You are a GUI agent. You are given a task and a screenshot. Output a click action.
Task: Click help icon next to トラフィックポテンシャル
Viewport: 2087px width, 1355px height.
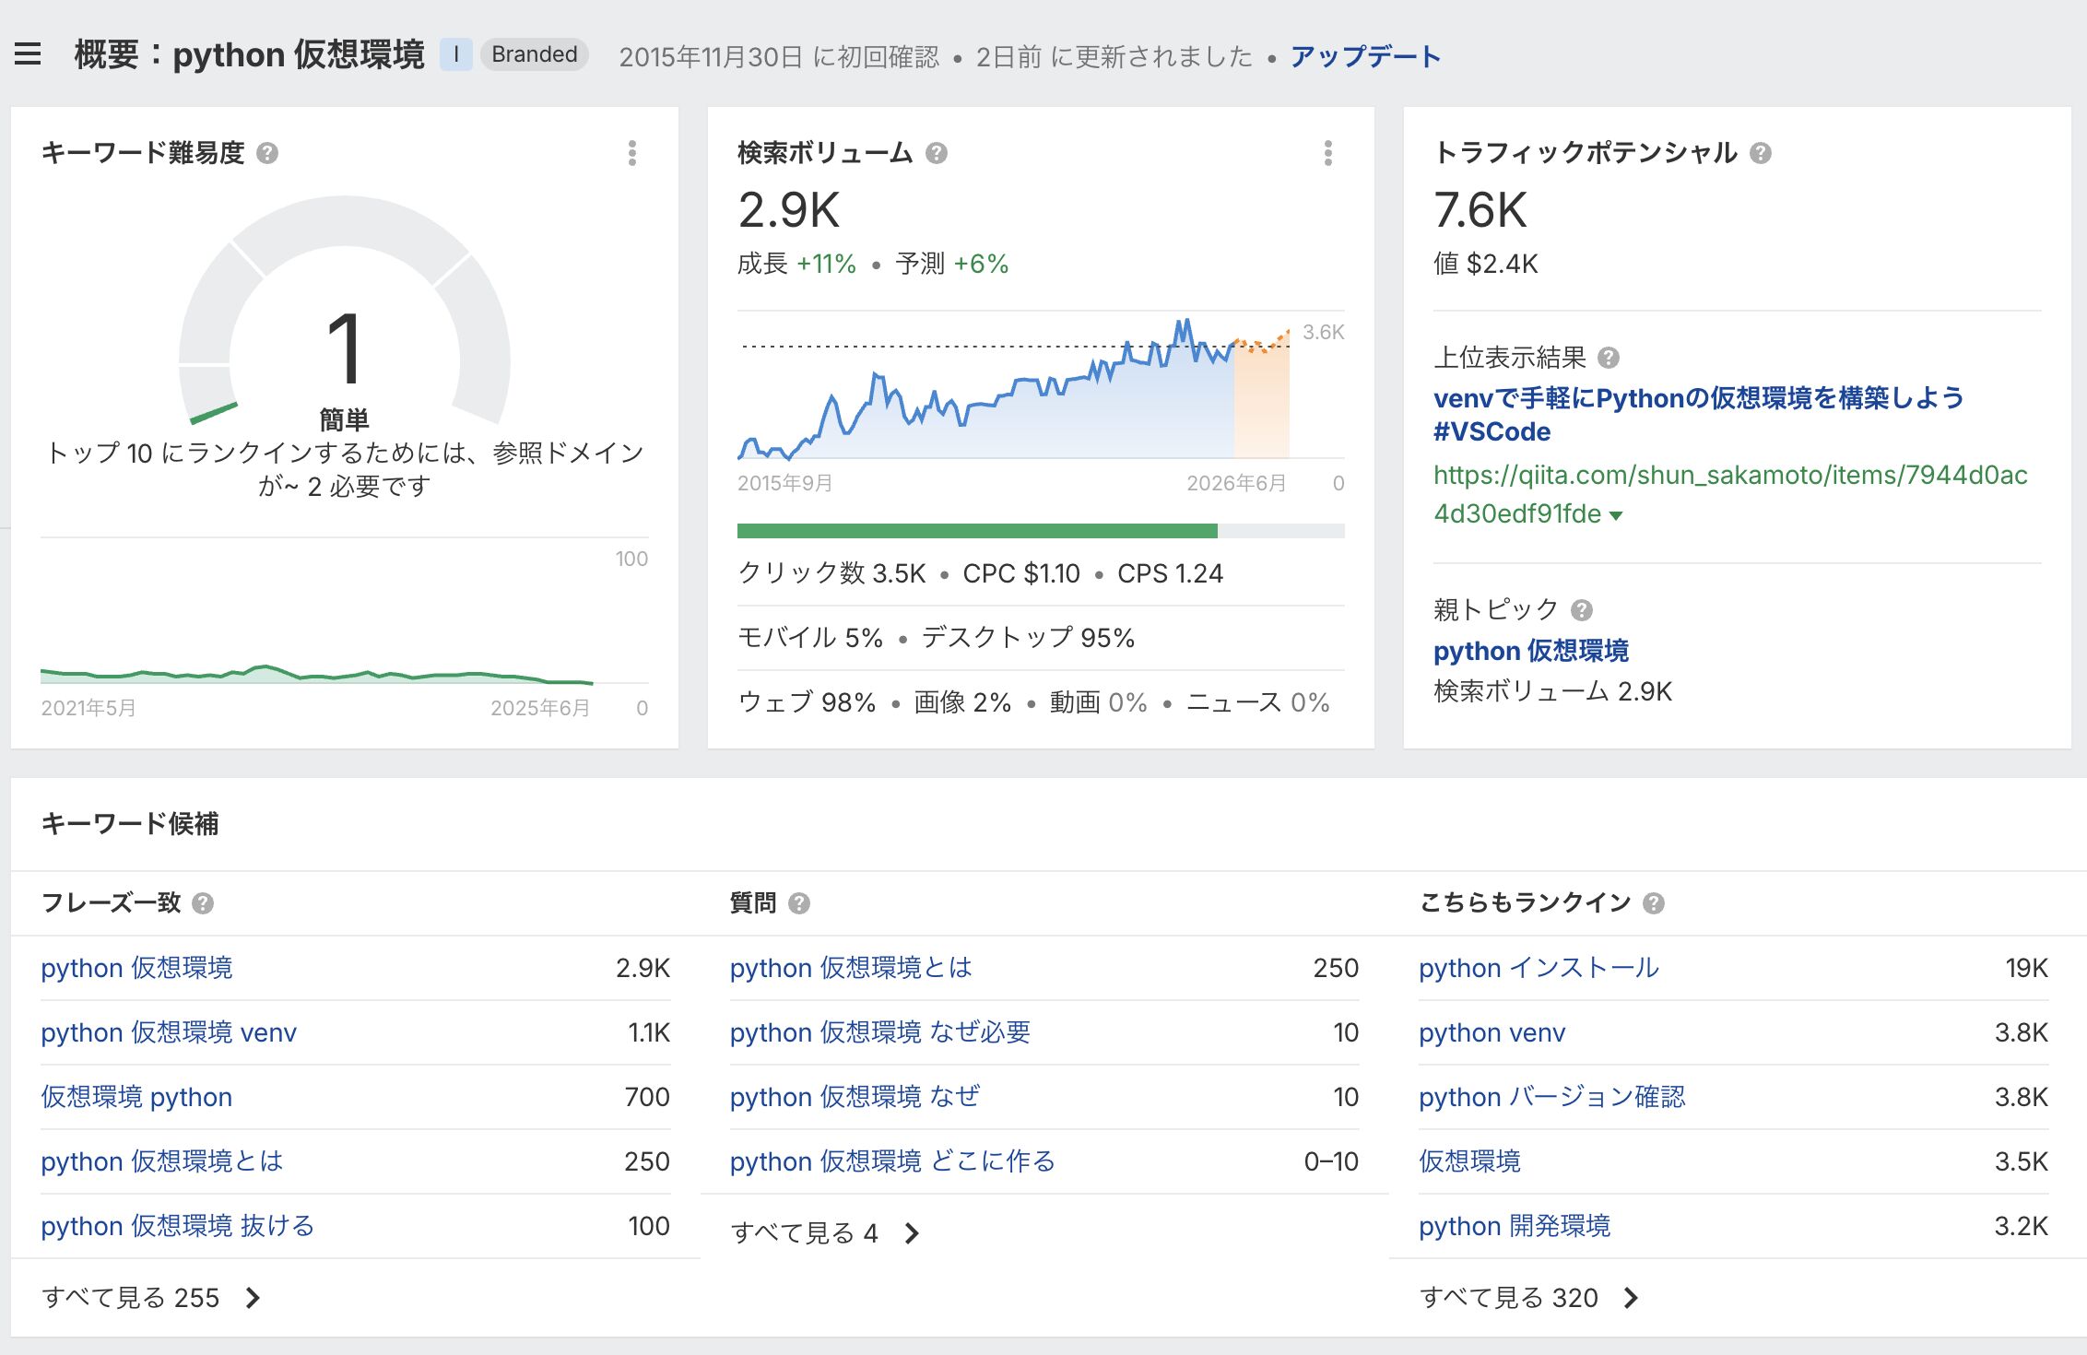point(1760,153)
